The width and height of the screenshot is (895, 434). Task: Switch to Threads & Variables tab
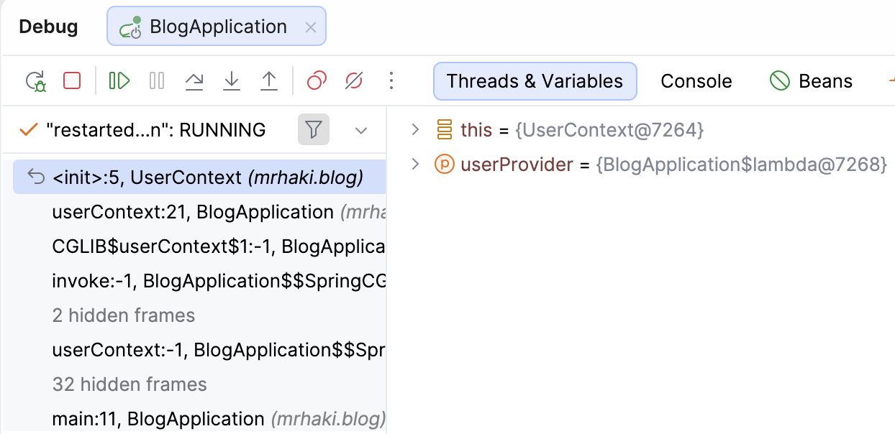click(x=535, y=80)
